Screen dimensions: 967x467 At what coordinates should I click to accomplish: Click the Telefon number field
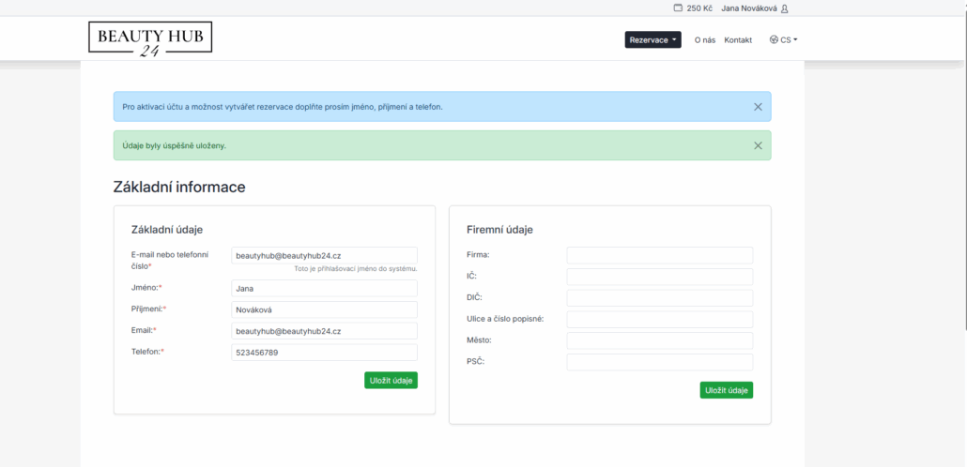[324, 353]
